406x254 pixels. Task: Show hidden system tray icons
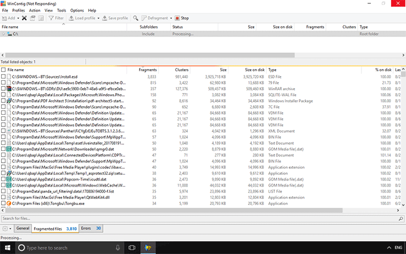pyautogui.click(x=389, y=248)
